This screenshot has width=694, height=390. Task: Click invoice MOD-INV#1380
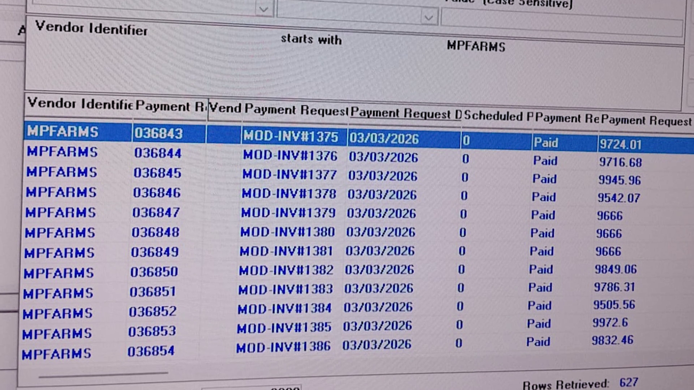288,232
